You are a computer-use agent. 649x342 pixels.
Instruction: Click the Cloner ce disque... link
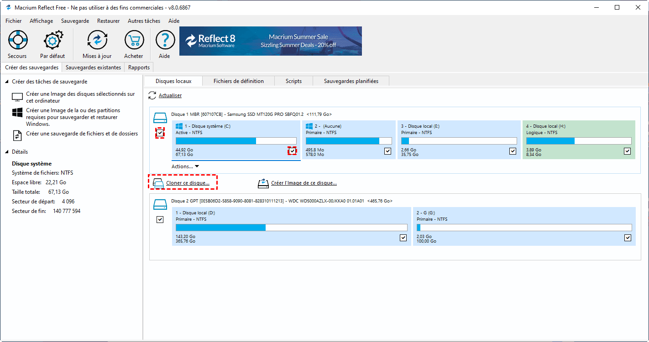click(x=188, y=183)
